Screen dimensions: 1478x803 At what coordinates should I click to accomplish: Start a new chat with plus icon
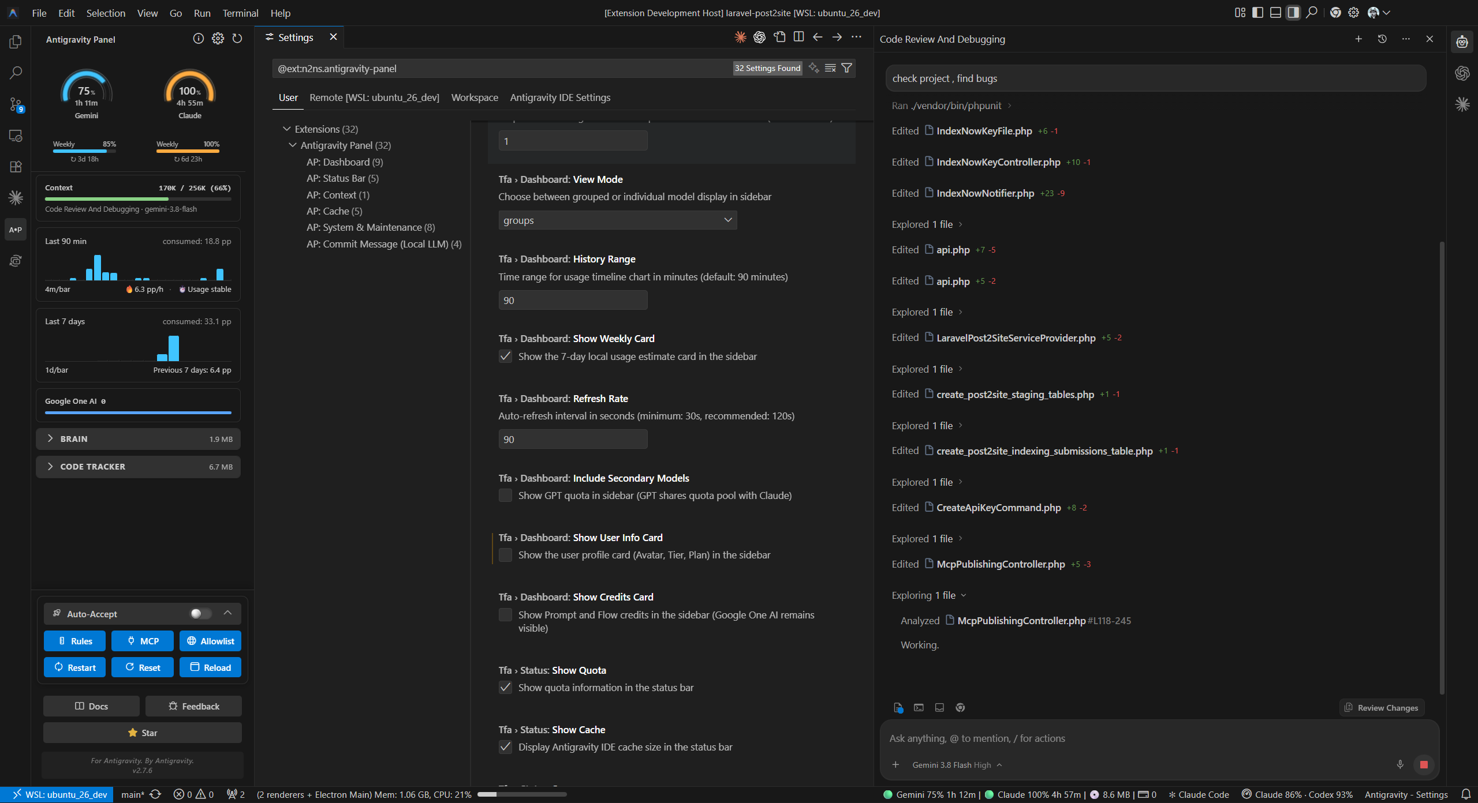(x=1358, y=39)
